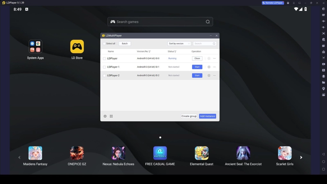Viewport: 327px width, 184px height.
Task: Click the window-with-arrow icon beside hamburger menu
Action: 300,3
